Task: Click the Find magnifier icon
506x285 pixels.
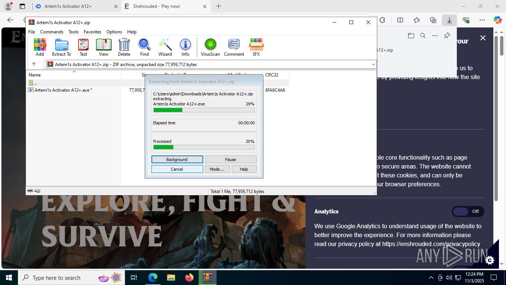Action: click(144, 47)
